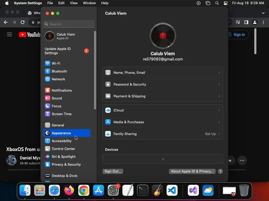Open the Apple menu

pos(7,3)
